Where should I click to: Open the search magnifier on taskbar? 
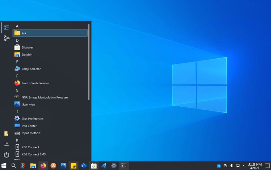point(14,166)
